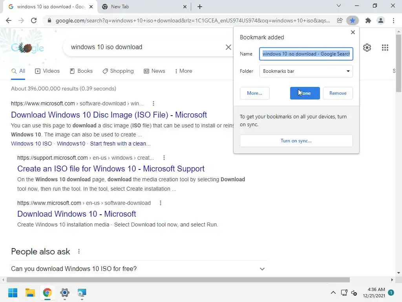Switch to Books results
This screenshot has width=402, height=302.
point(81,71)
